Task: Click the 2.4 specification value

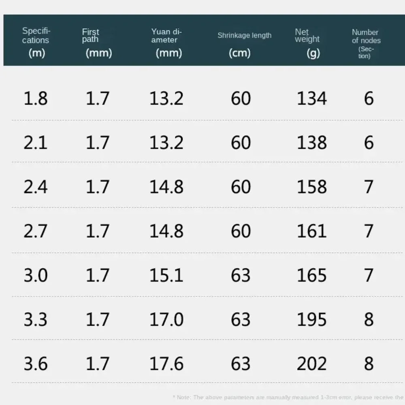Action: pos(36,187)
